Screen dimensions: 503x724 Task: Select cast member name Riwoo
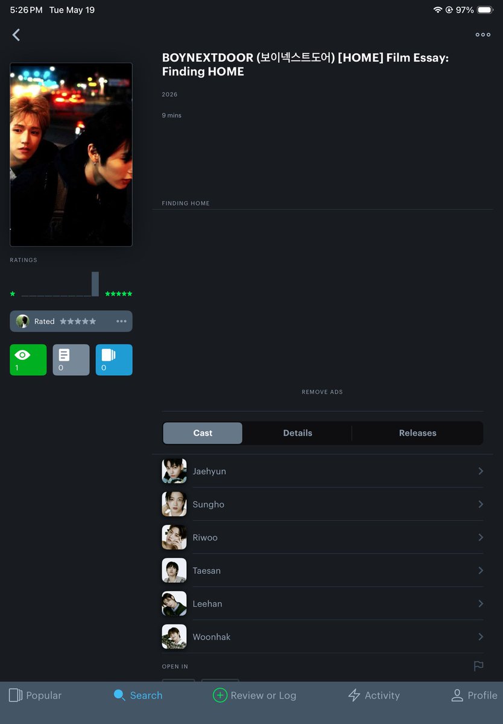(205, 538)
